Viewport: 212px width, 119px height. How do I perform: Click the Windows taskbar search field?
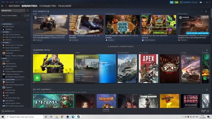pyautogui.click(x=24, y=117)
